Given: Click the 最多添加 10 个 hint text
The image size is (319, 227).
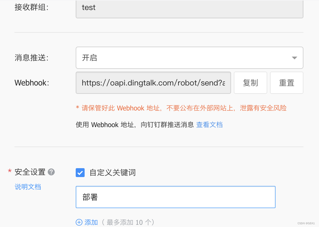Looking at the screenshot, I should coord(128,222).
